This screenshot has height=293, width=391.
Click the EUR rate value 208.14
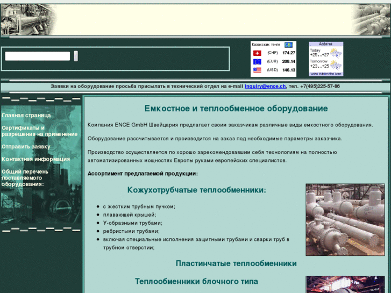(289, 61)
